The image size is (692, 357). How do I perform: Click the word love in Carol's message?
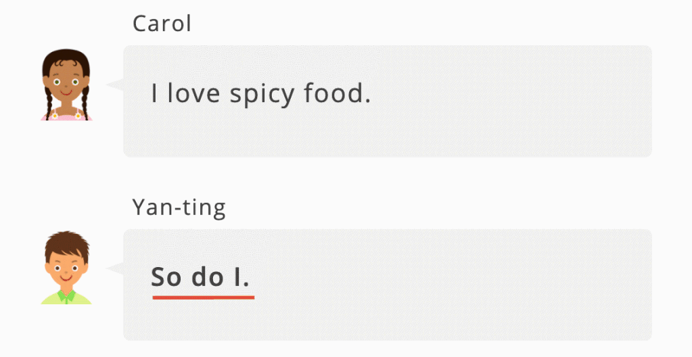pyautogui.click(x=193, y=93)
